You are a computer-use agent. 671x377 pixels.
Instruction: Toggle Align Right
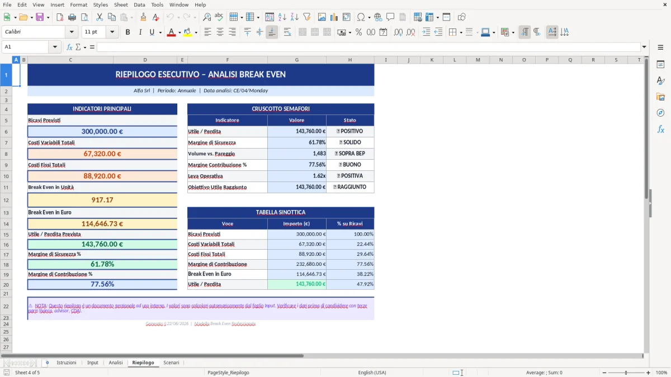coord(232,32)
